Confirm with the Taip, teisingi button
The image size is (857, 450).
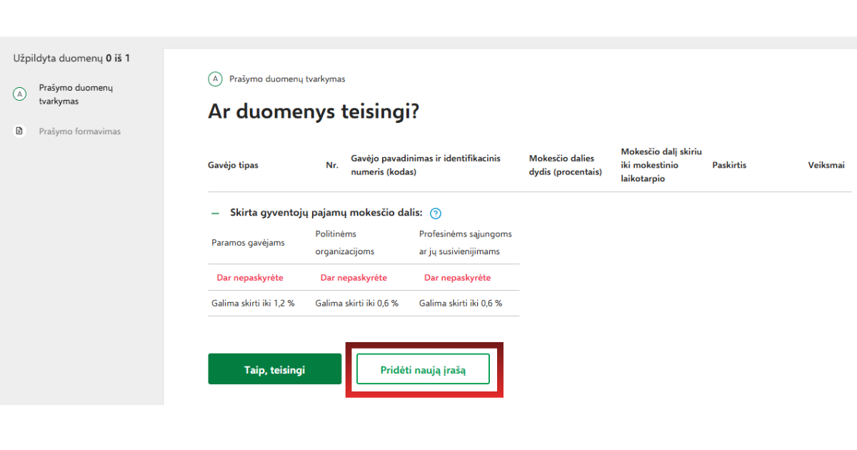[x=274, y=369]
